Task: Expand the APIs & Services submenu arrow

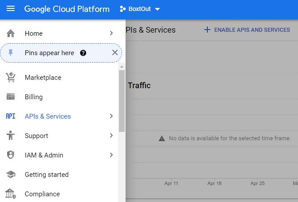Action: point(111,116)
